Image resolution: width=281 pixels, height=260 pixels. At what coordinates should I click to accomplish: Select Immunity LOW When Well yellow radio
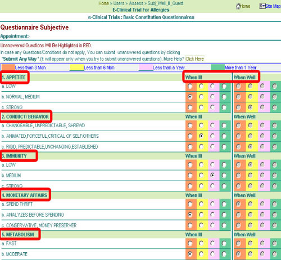tap(250, 165)
